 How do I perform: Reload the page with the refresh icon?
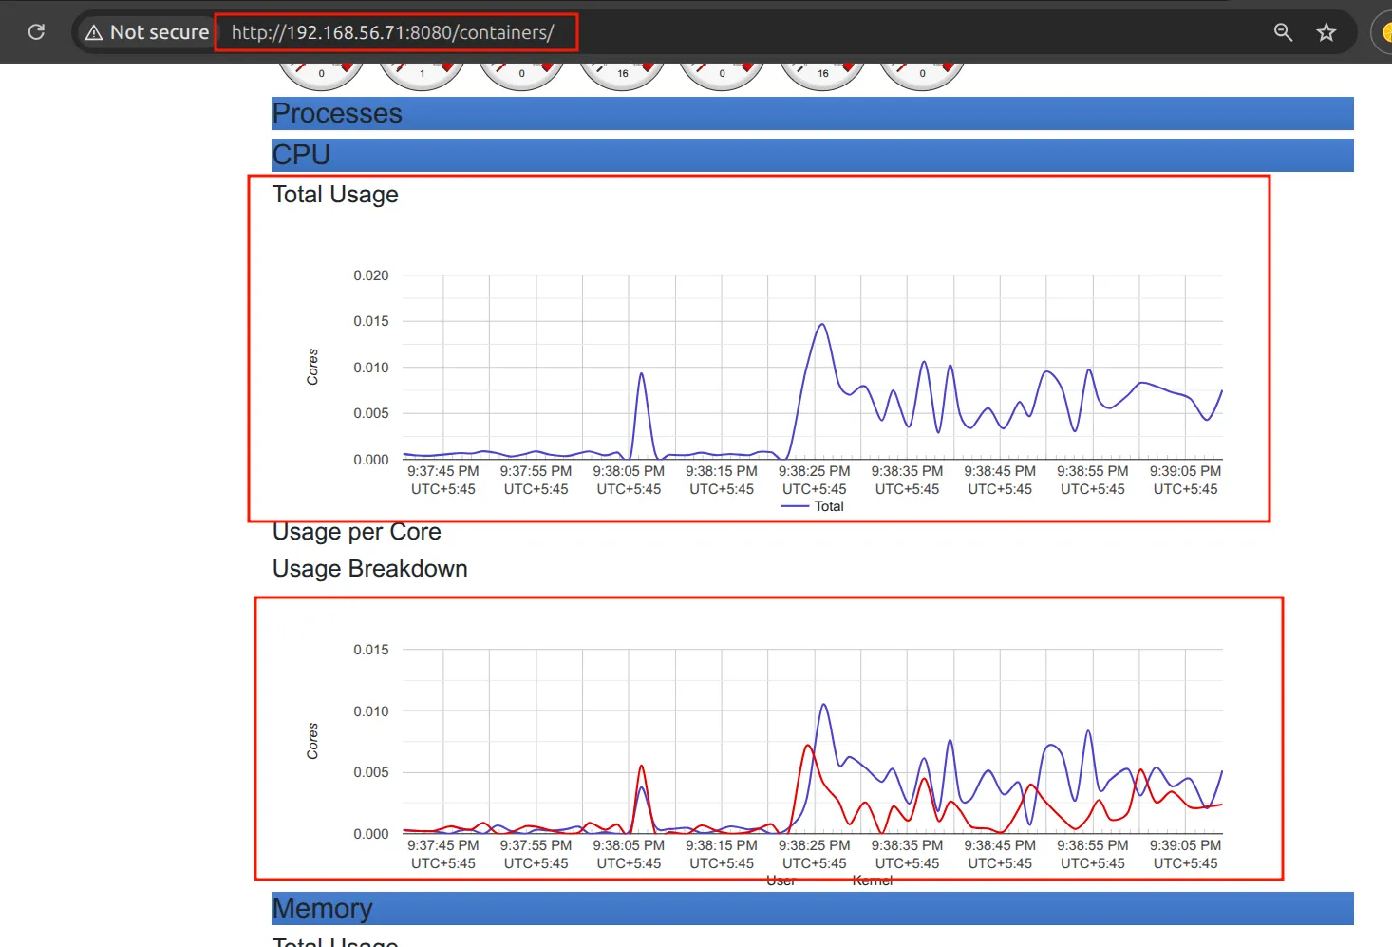click(36, 32)
